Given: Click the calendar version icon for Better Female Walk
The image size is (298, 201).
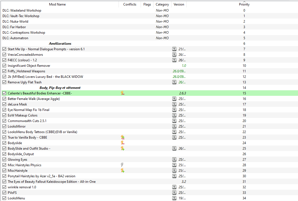Looking at the screenshot, I should coord(174,99).
